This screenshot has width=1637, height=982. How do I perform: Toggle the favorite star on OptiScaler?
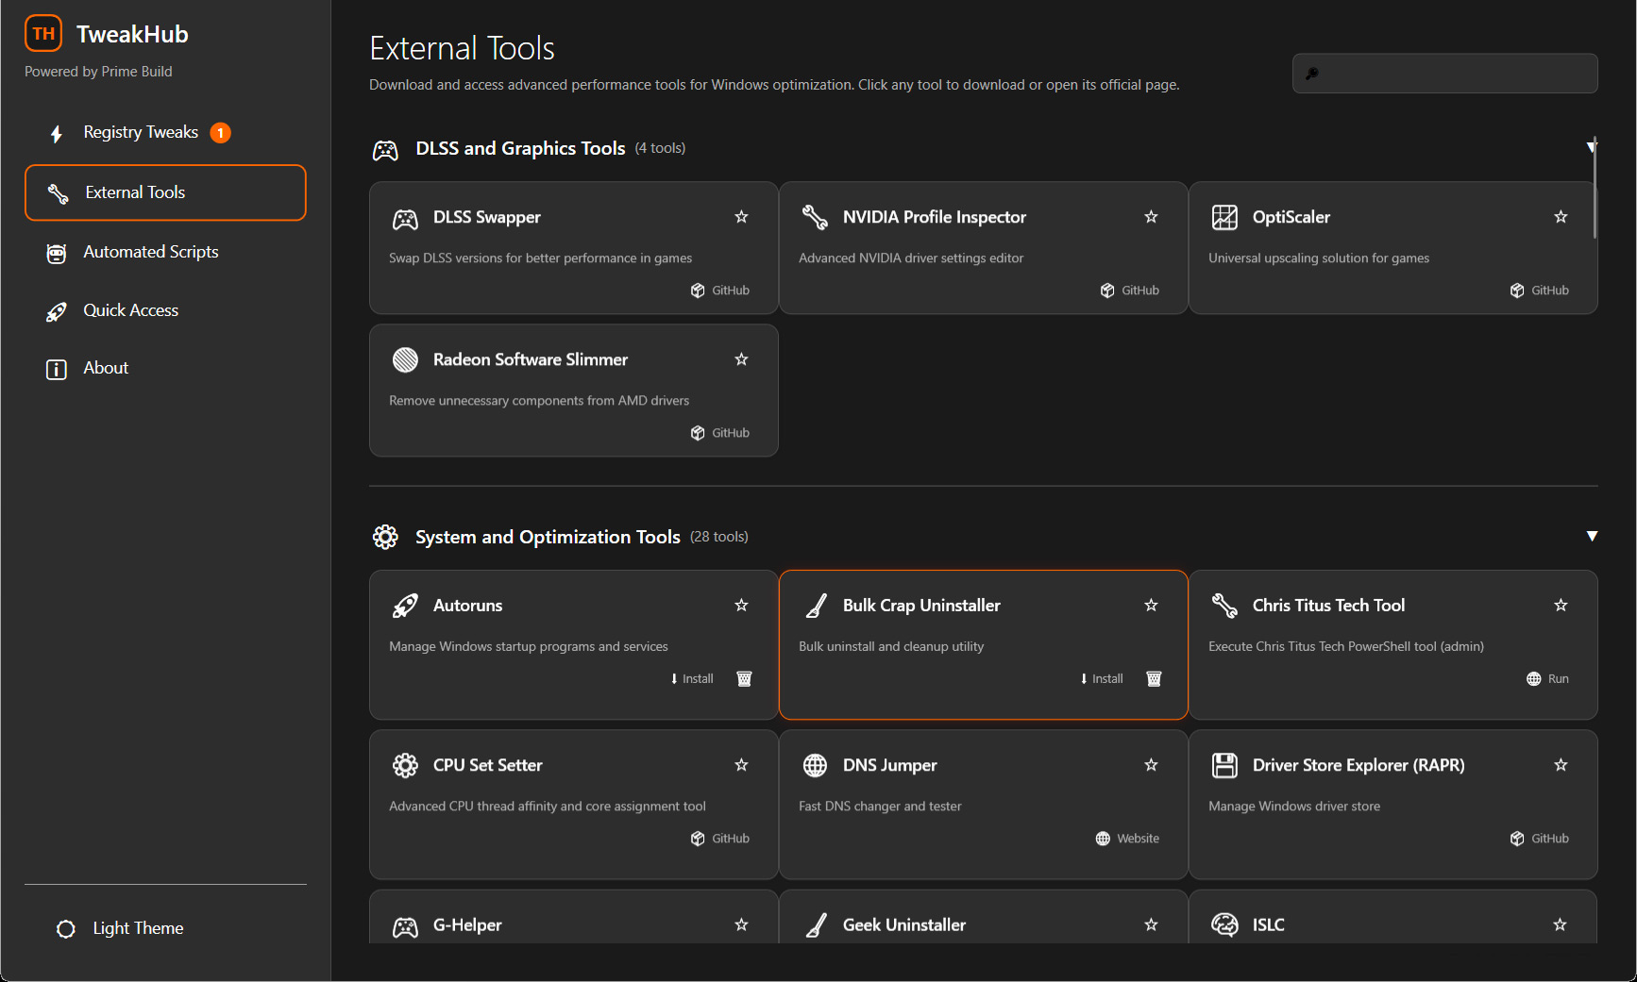(x=1561, y=217)
